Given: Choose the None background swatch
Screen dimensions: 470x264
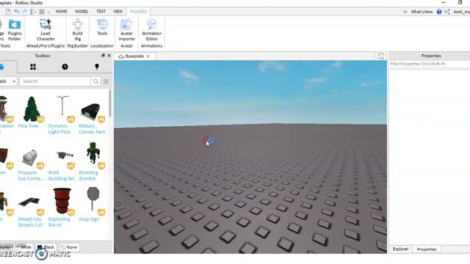Looking at the screenshot, I should (x=69, y=247).
